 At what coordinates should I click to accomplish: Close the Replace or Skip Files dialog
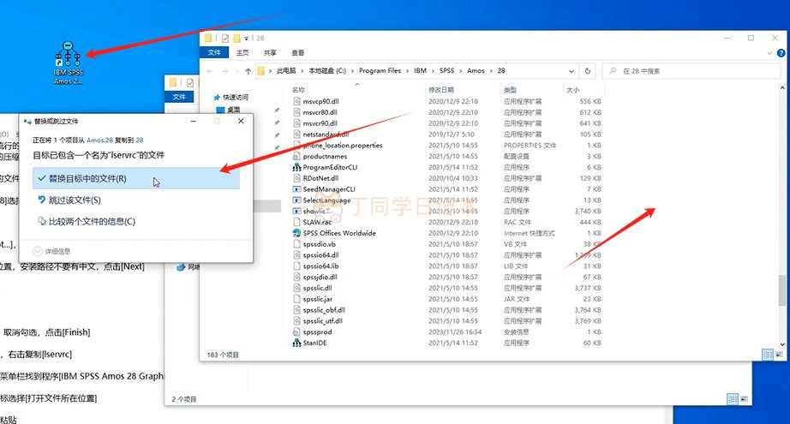pyautogui.click(x=241, y=121)
